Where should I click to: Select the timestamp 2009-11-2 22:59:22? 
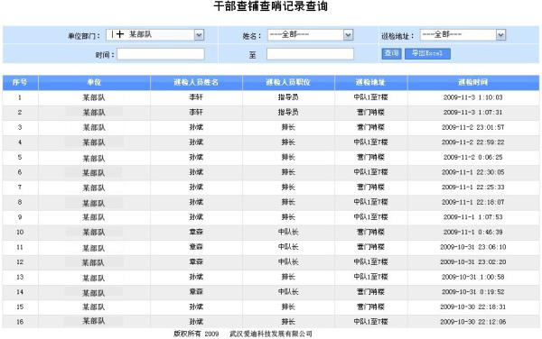coord(472,142)
